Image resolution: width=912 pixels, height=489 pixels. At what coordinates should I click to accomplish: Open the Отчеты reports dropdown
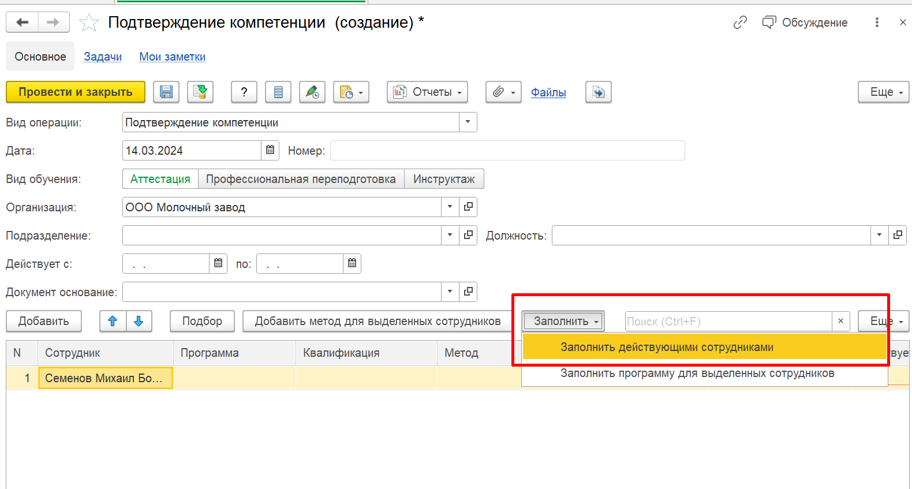click(x=427, y=92)
